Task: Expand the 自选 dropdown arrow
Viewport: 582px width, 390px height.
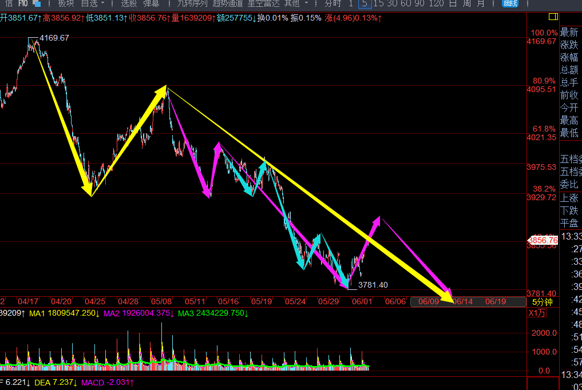Action: pos(103,3)
